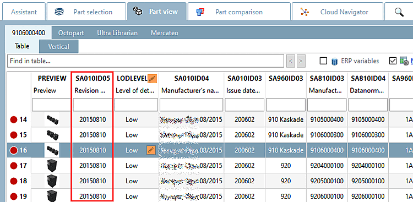
Task: Go to next search result arrow
Action: tap(301, 61)
